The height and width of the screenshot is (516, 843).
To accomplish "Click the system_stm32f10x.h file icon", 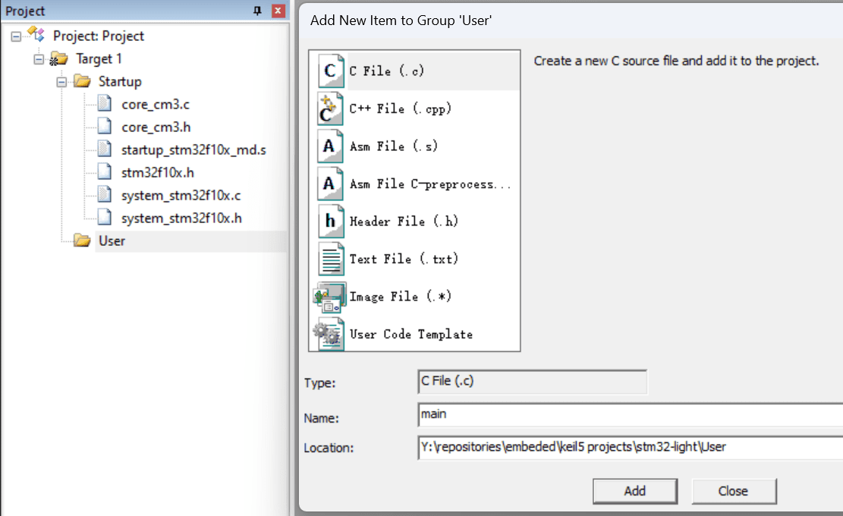I will point(105,217).
